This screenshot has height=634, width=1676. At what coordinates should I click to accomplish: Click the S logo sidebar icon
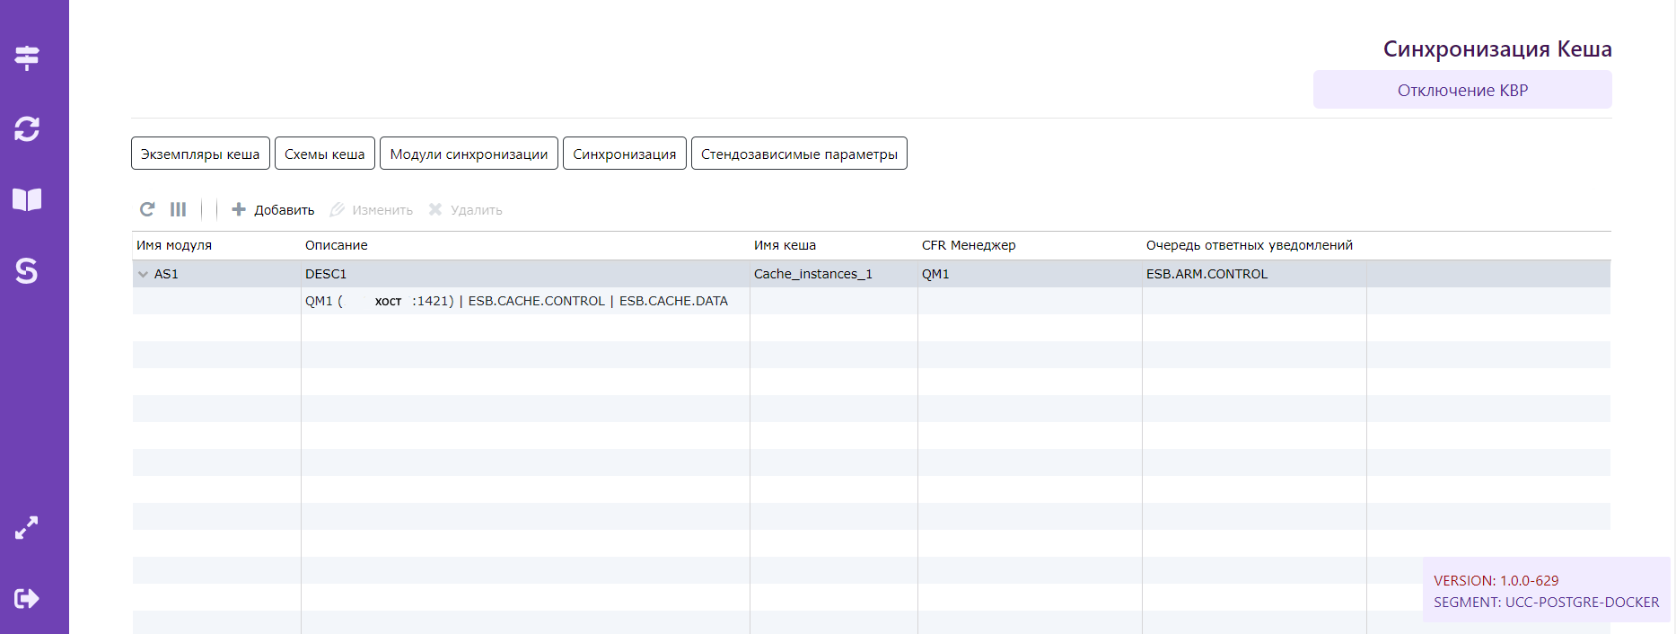tap(27, 270)
